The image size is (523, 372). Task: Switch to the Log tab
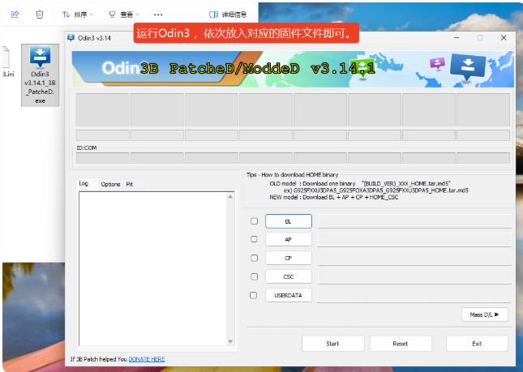(x=84, y=183)
